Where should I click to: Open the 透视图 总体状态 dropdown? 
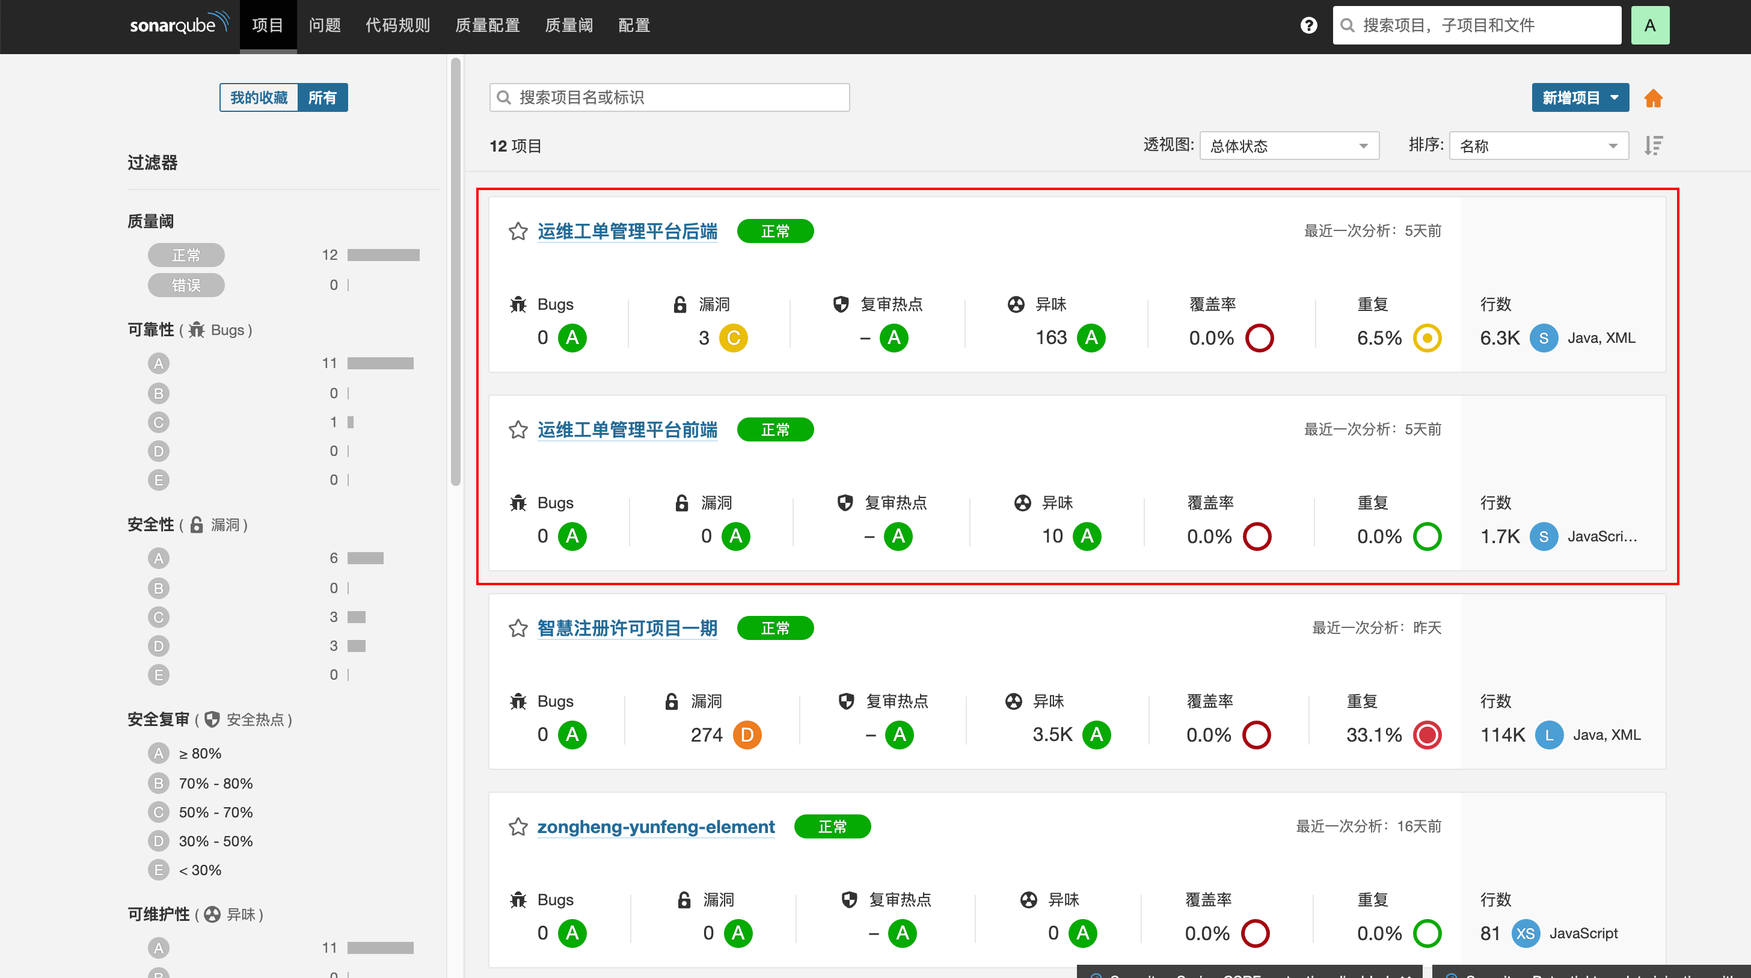click(x=1289, y=146)
